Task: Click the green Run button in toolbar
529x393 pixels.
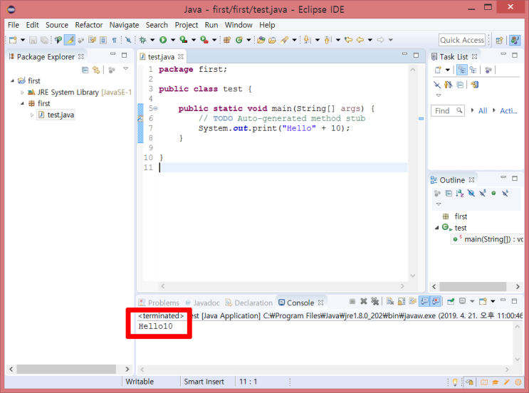Action: 163,41
